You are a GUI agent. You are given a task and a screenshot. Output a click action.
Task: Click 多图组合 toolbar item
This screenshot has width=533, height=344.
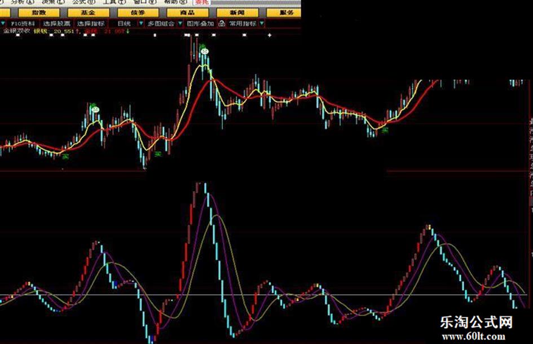(x=161, y=24)
